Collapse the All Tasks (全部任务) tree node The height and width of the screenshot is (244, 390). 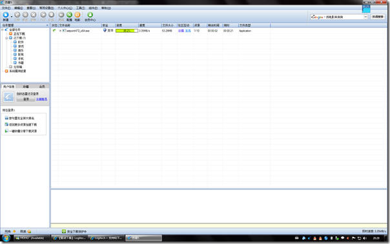(3, 30)
